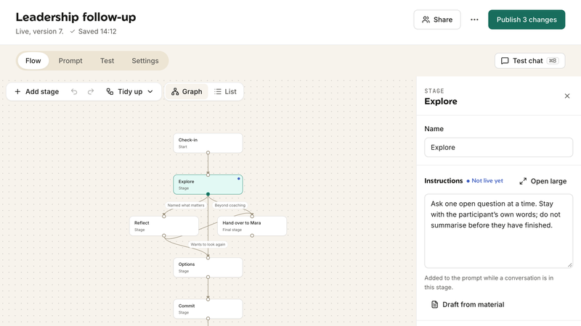This screenshot has width=581, height=326.
Task: Click the Options node output connector
Action: pos(208,277)
